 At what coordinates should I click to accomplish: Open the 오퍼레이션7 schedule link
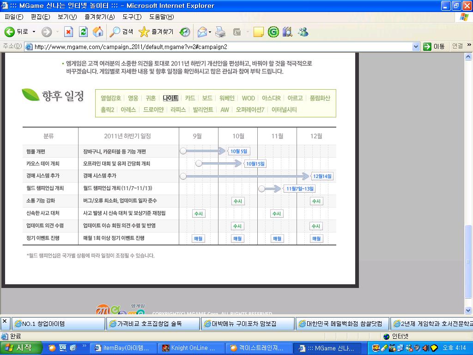coord(250,110)
